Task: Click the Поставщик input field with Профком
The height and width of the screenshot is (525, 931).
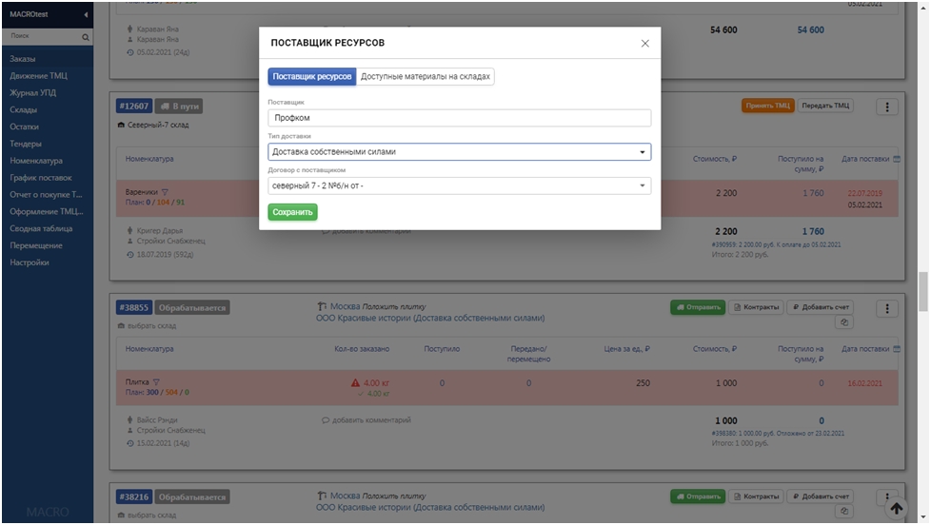Action: pyautogui.click(x=459, y=118)
